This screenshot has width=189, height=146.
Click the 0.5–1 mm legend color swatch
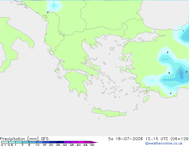(x=12, y=142)
